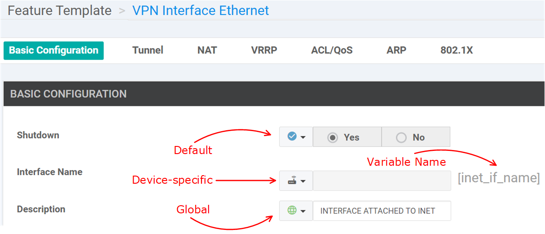The width and height of the screenshot is (545, 234).
Task: Select Yes for Shutdown
Action: (x=333, y=137)
